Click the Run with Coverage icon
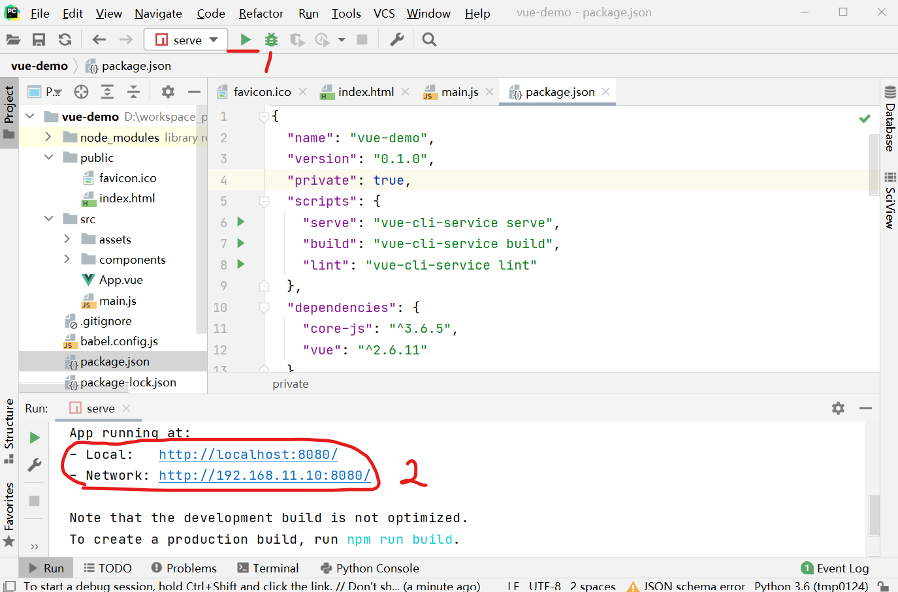Viewport: 898px width, 592px height. pyautogui.click(x=297, y=40)
